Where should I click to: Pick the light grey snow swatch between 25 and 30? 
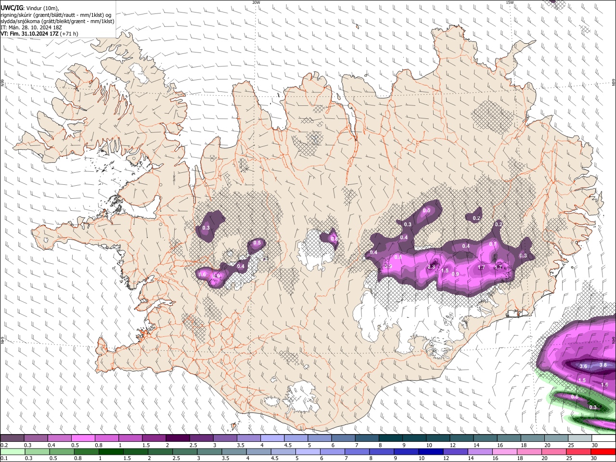(x=580, y=438)
